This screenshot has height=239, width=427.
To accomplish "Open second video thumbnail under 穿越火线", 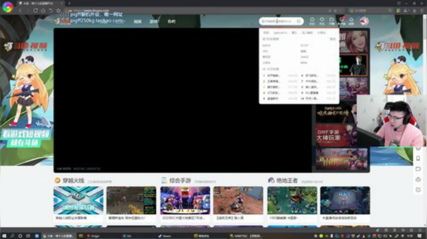I will coord(131,201).
